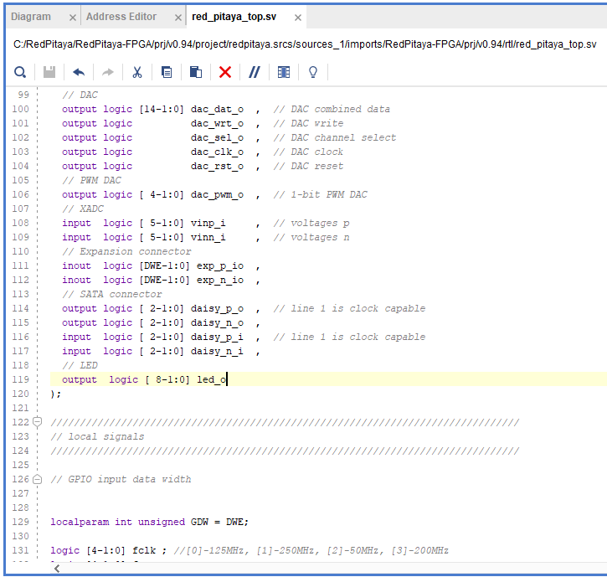Click on 'dac_clk_o' signal name
The width and height of the screenshot is (607, 577).
point(217,152)
